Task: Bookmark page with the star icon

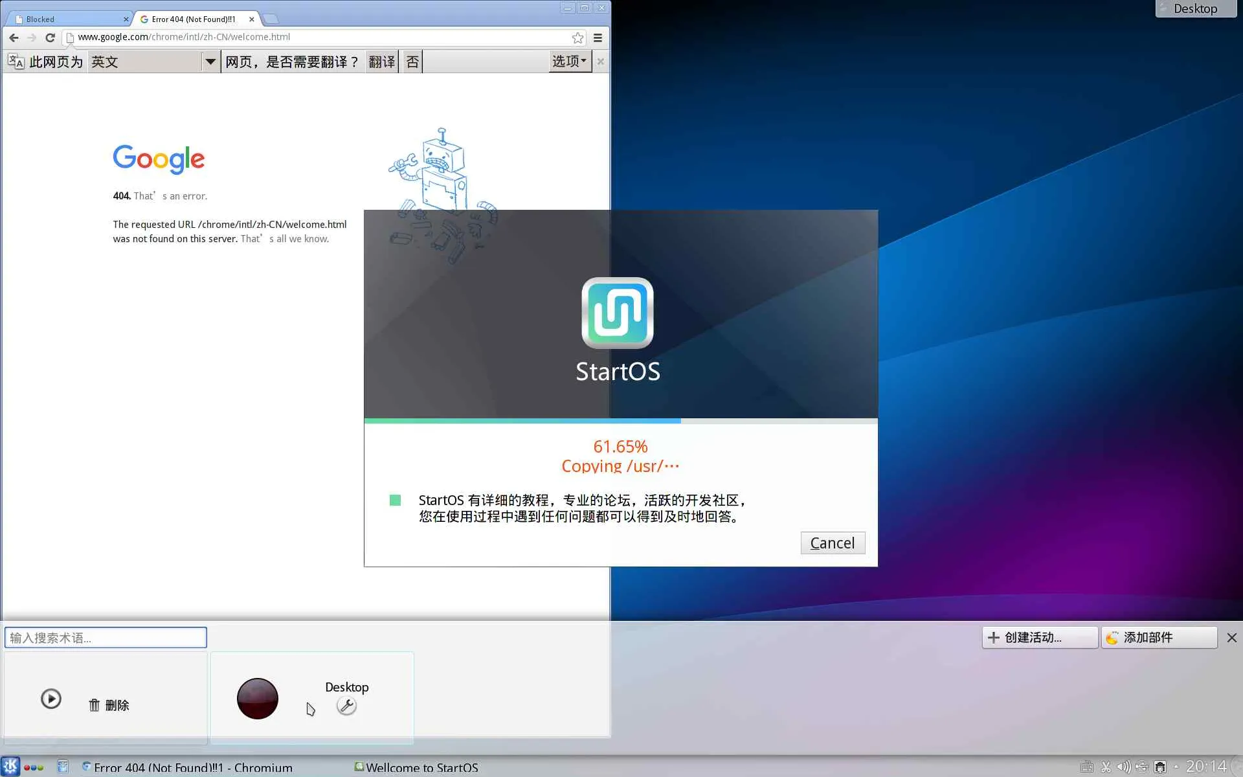Action: point(577,38)
